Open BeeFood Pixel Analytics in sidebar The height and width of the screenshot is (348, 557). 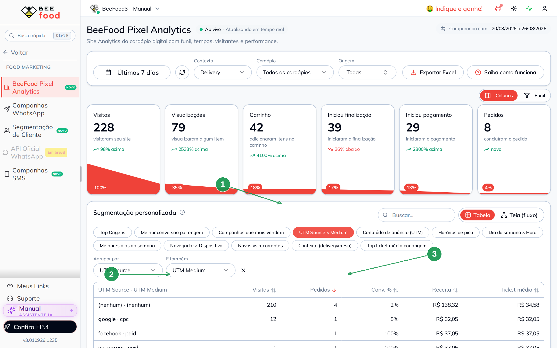(40, 87)
